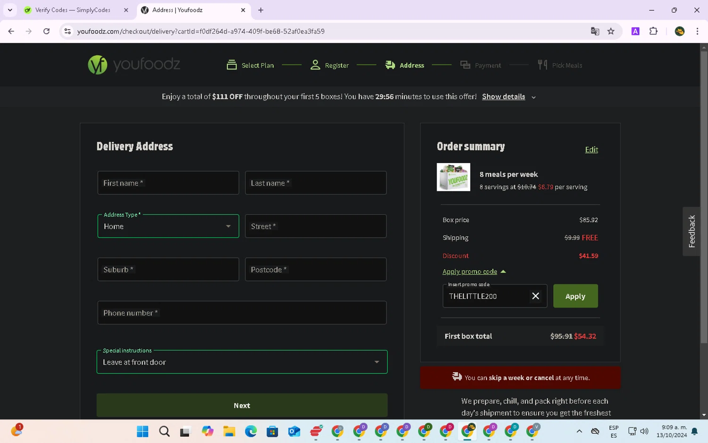Image resolution: width=708 pixels, height=443 pixels.
Task: Open the Feedback side tab
Action: point(691,231)
